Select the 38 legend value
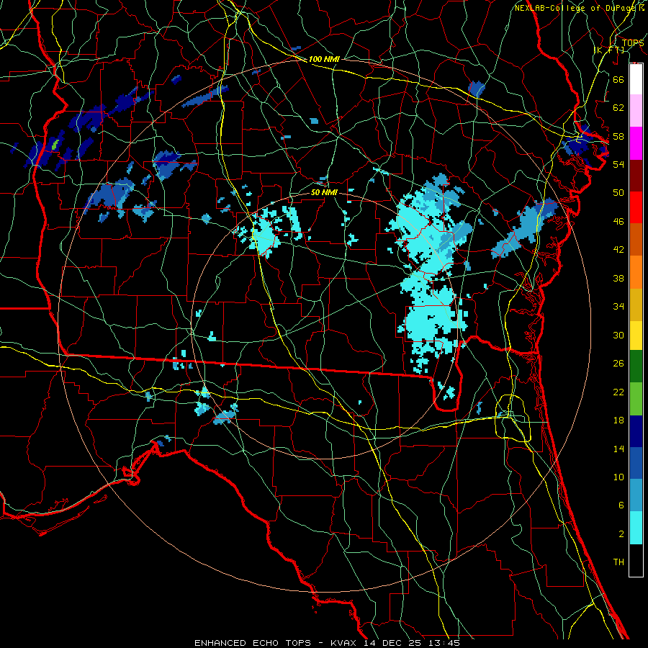This screenshot has width=648, height=648. tap(618, 278)
